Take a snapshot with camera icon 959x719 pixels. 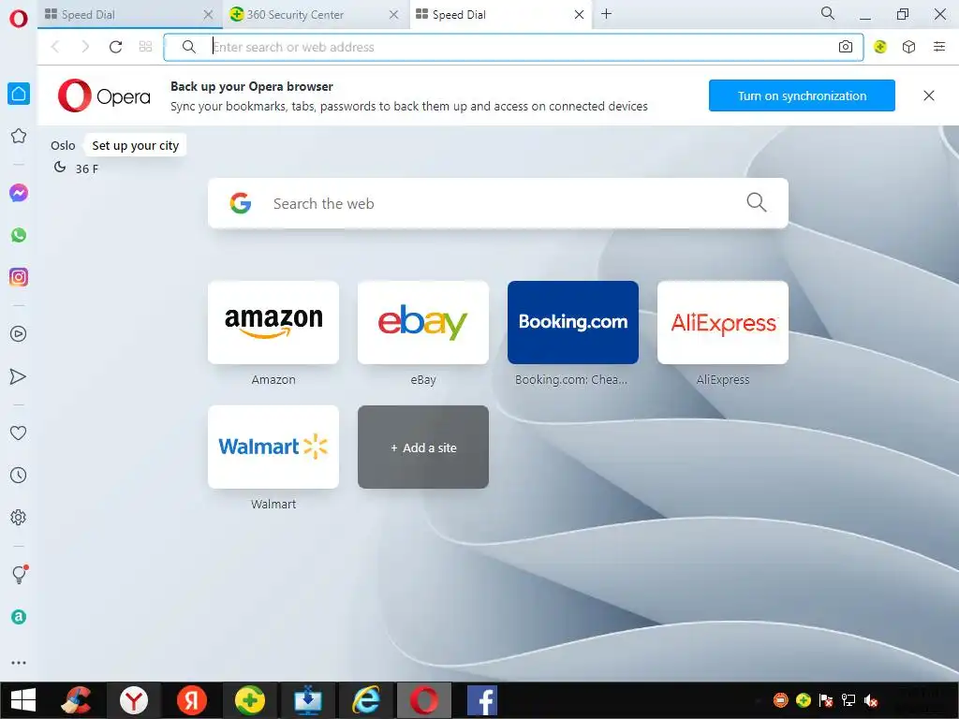(x=846, y=47)
